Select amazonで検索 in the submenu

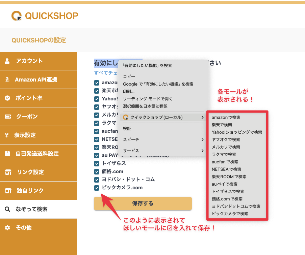[226, 118]
